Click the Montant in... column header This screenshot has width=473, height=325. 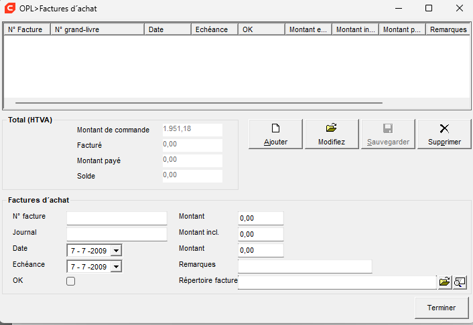355,29
